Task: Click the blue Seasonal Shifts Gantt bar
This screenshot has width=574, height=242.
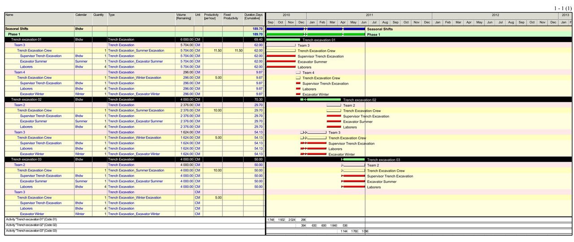Action: pos(316,29)
